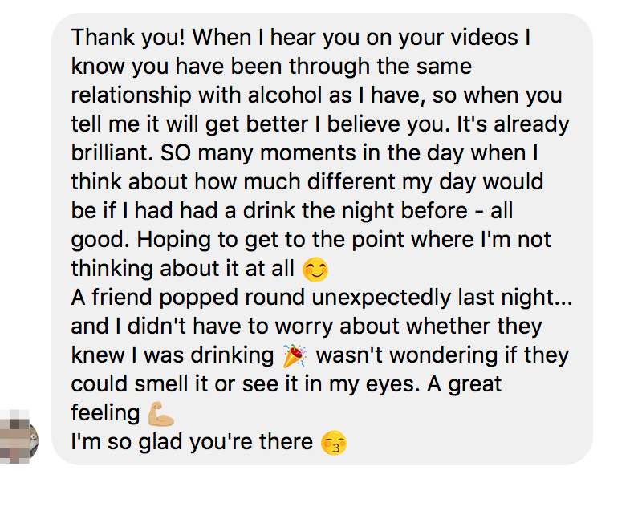Click the word "believe" in the message
This screenshot has width=642, height=507.
364,124
